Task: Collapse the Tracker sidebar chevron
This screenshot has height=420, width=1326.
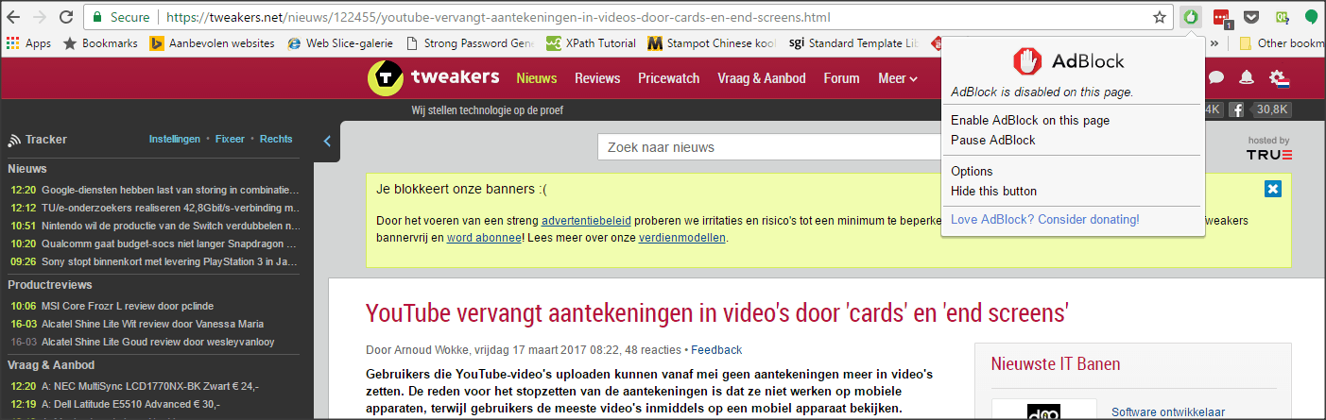Action: (327, 142)
